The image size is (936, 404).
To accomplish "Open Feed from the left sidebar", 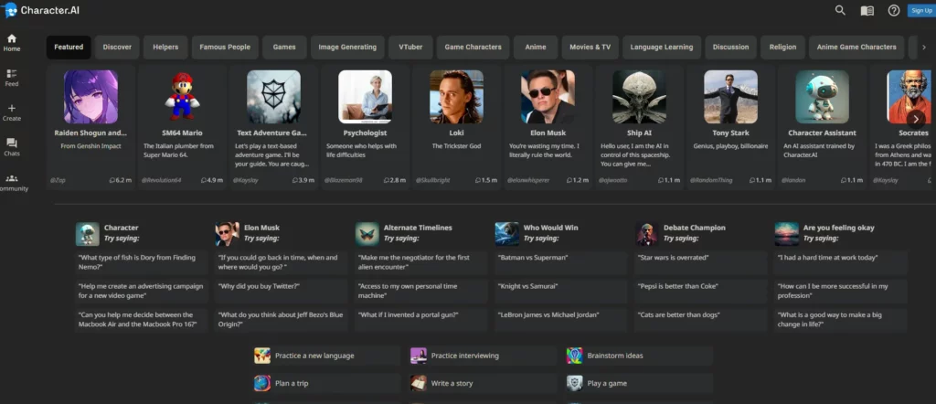I will click(x=12, y=77).
